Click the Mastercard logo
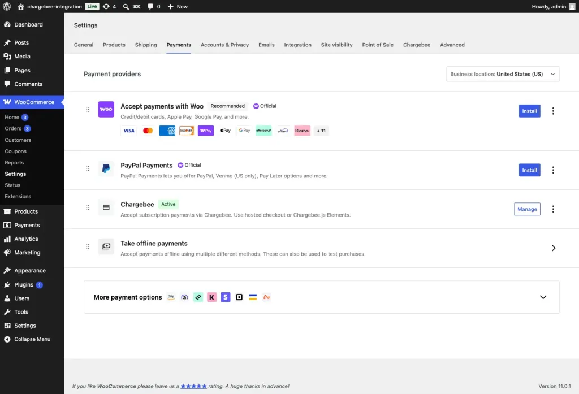Image resolution: width=579 pixels, height=394 pixels. [148, 131]
